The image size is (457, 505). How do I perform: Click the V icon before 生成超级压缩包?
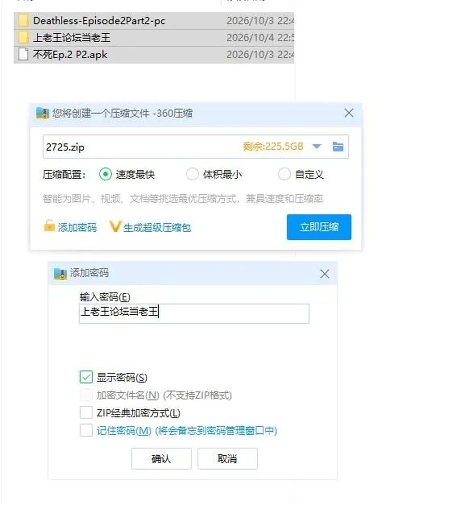pos(115,226)
